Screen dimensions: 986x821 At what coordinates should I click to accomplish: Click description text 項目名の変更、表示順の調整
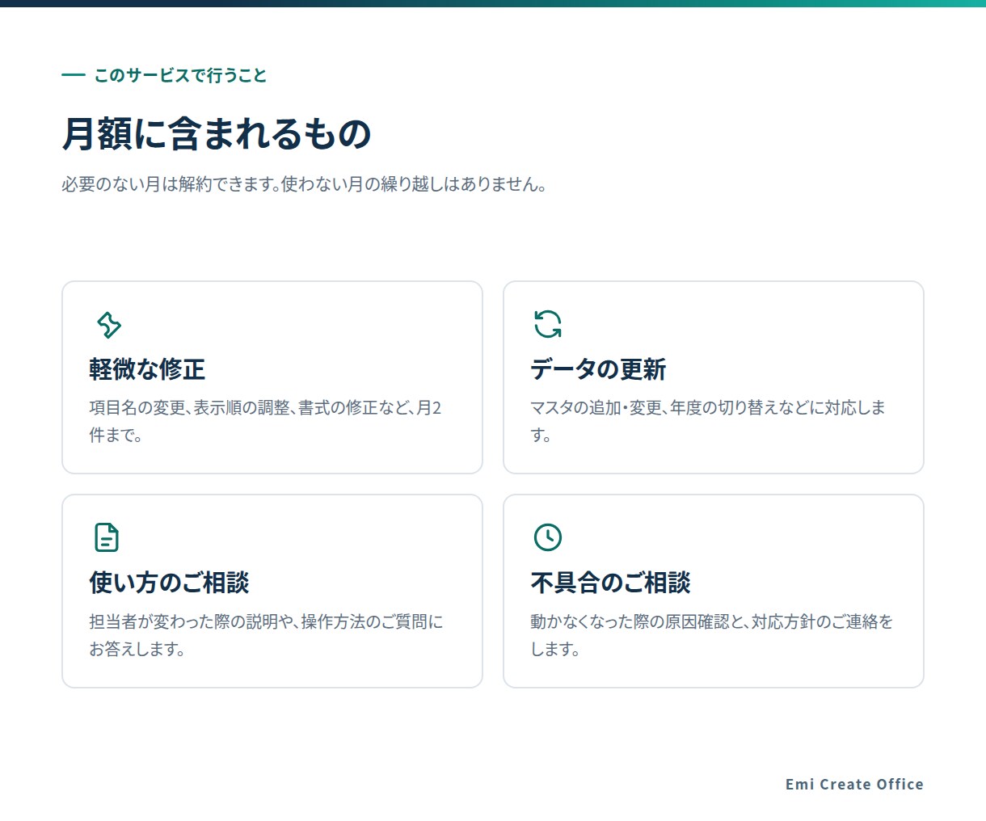click(x=265, y=421)
